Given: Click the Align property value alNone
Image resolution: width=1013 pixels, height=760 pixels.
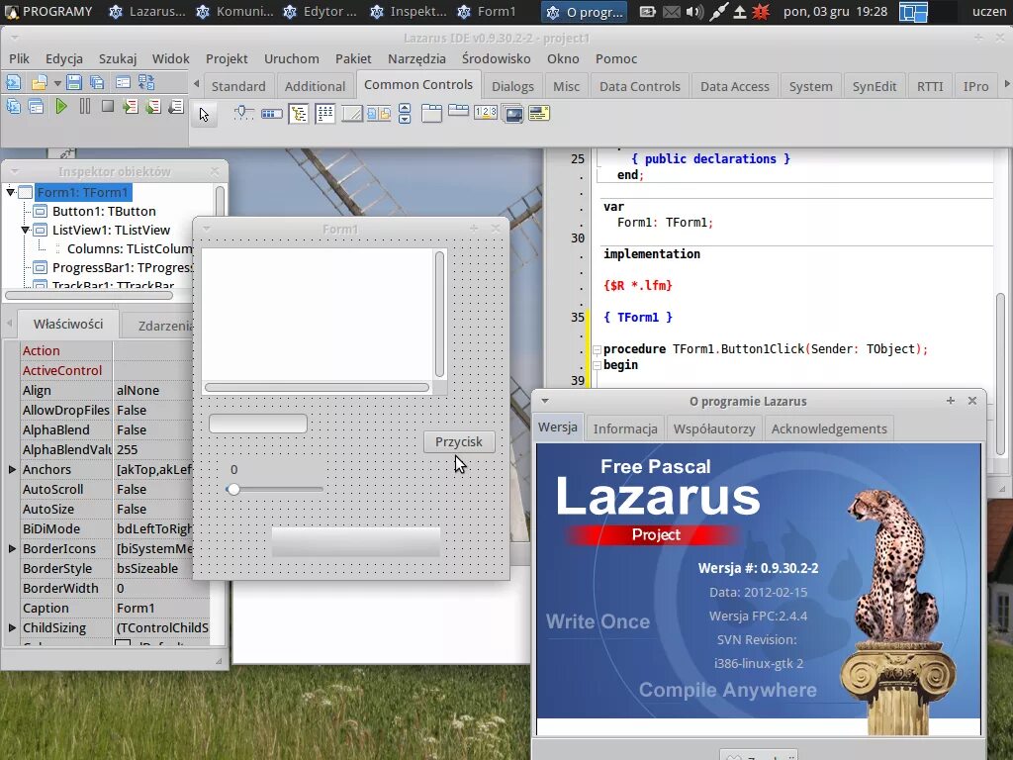Looking at the screenshot, I should 153,390.
